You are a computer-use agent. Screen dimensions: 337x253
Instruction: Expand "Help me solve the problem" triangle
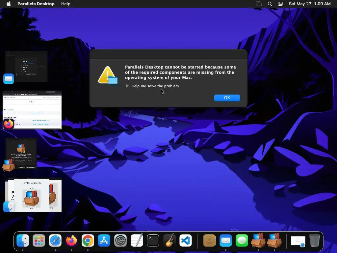127,86
